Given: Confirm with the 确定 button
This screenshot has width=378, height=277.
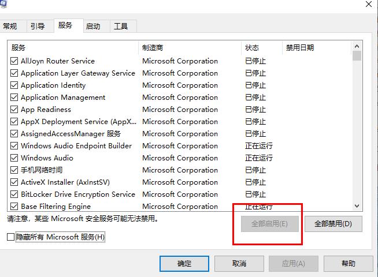Looking at the screenshot, I should click(x=184, y=264).
